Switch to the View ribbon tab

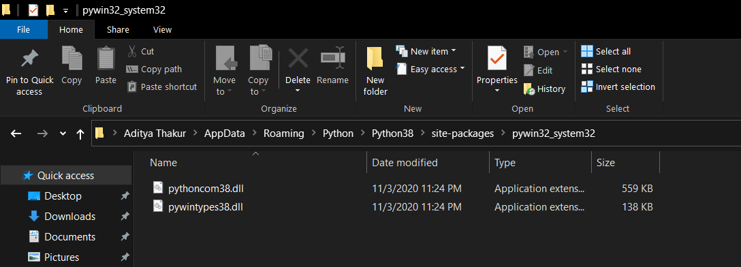(x=162, y=29)
